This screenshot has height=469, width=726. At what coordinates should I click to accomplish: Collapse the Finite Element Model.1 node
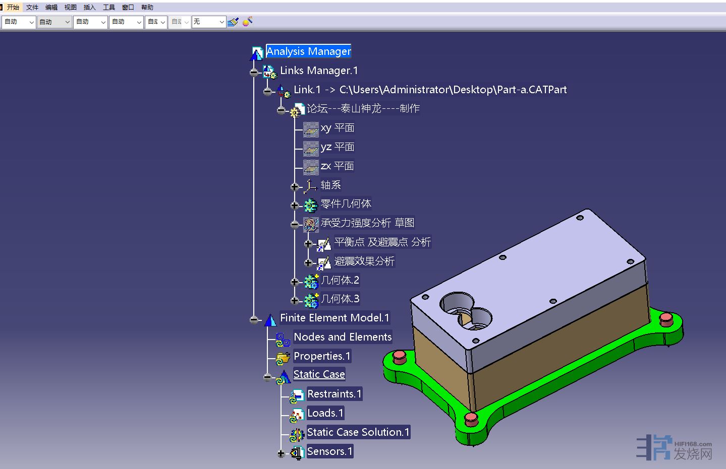(254, 319)
